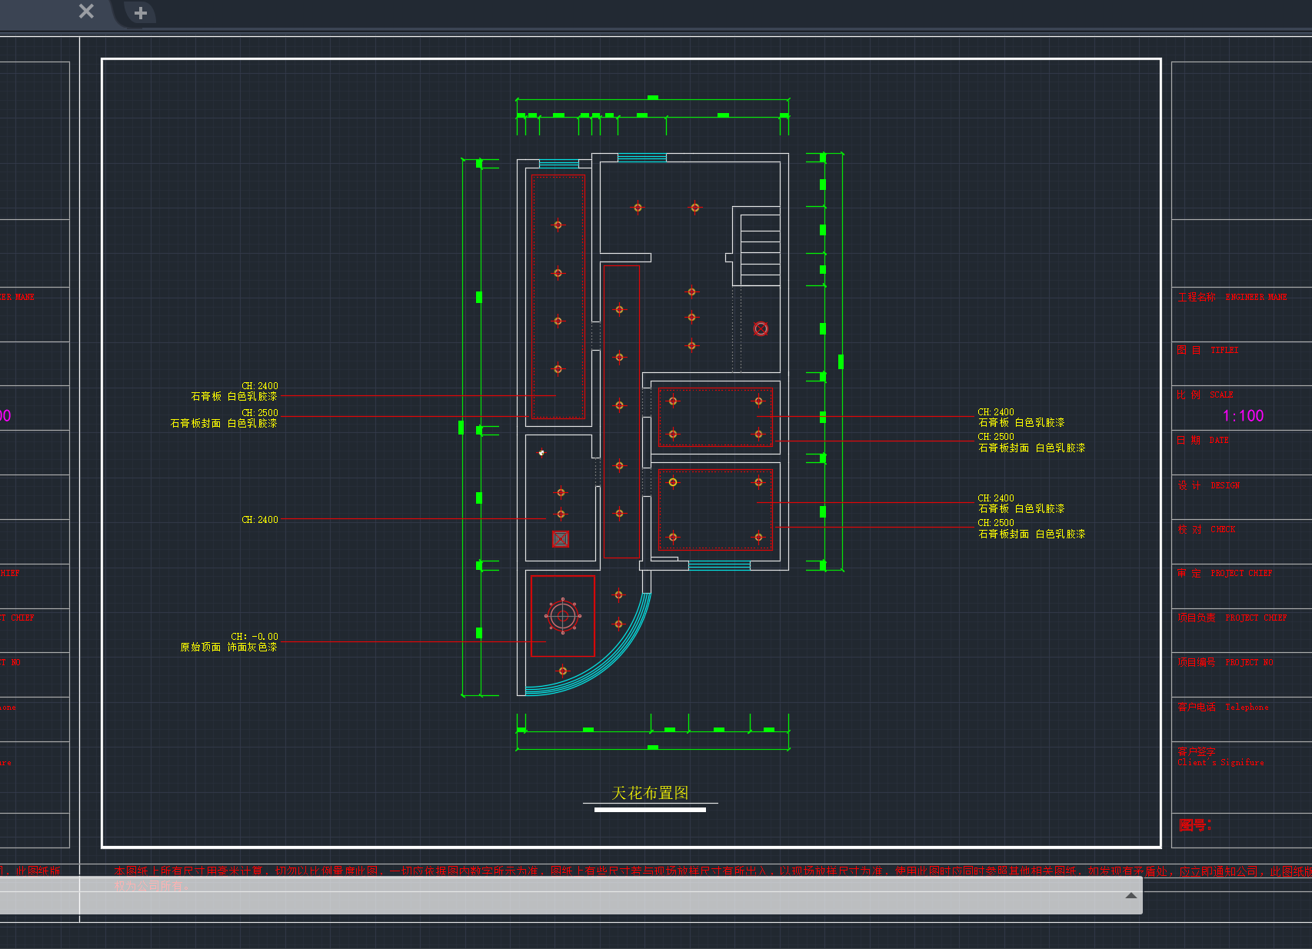The width and height of the screenshot is (1312, 949).
Task: Select the yellow-ringed downlight symbol
Action: pos(673,482)
